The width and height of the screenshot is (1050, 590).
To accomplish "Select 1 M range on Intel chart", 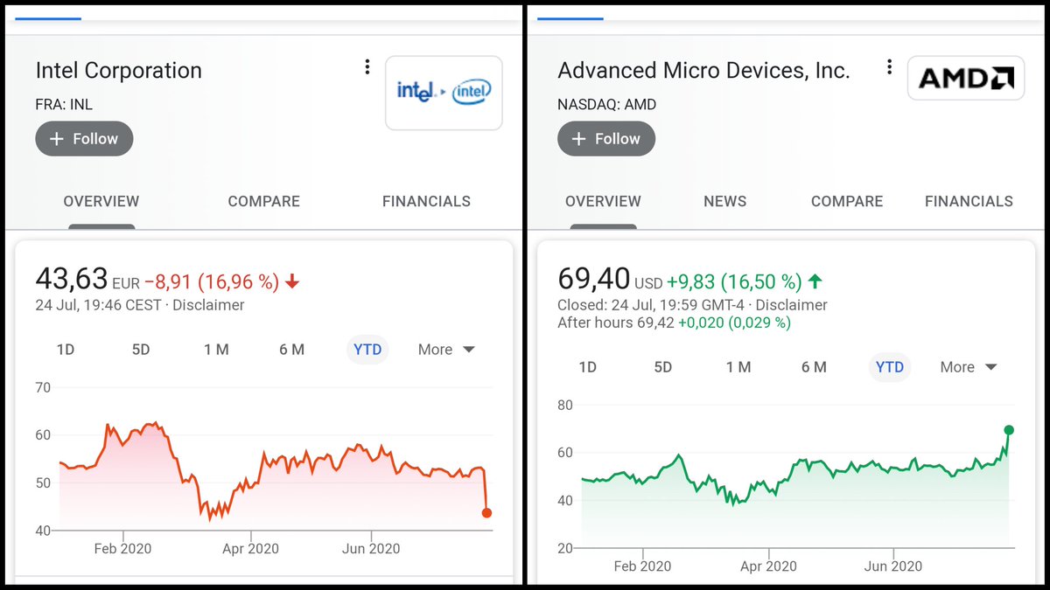I will 216,350.
